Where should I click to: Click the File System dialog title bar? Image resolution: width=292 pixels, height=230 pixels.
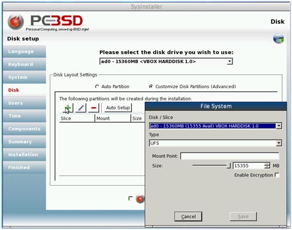click(216, 106)
